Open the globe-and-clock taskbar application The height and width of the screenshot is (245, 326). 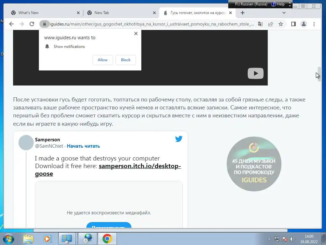pos(87,239)
